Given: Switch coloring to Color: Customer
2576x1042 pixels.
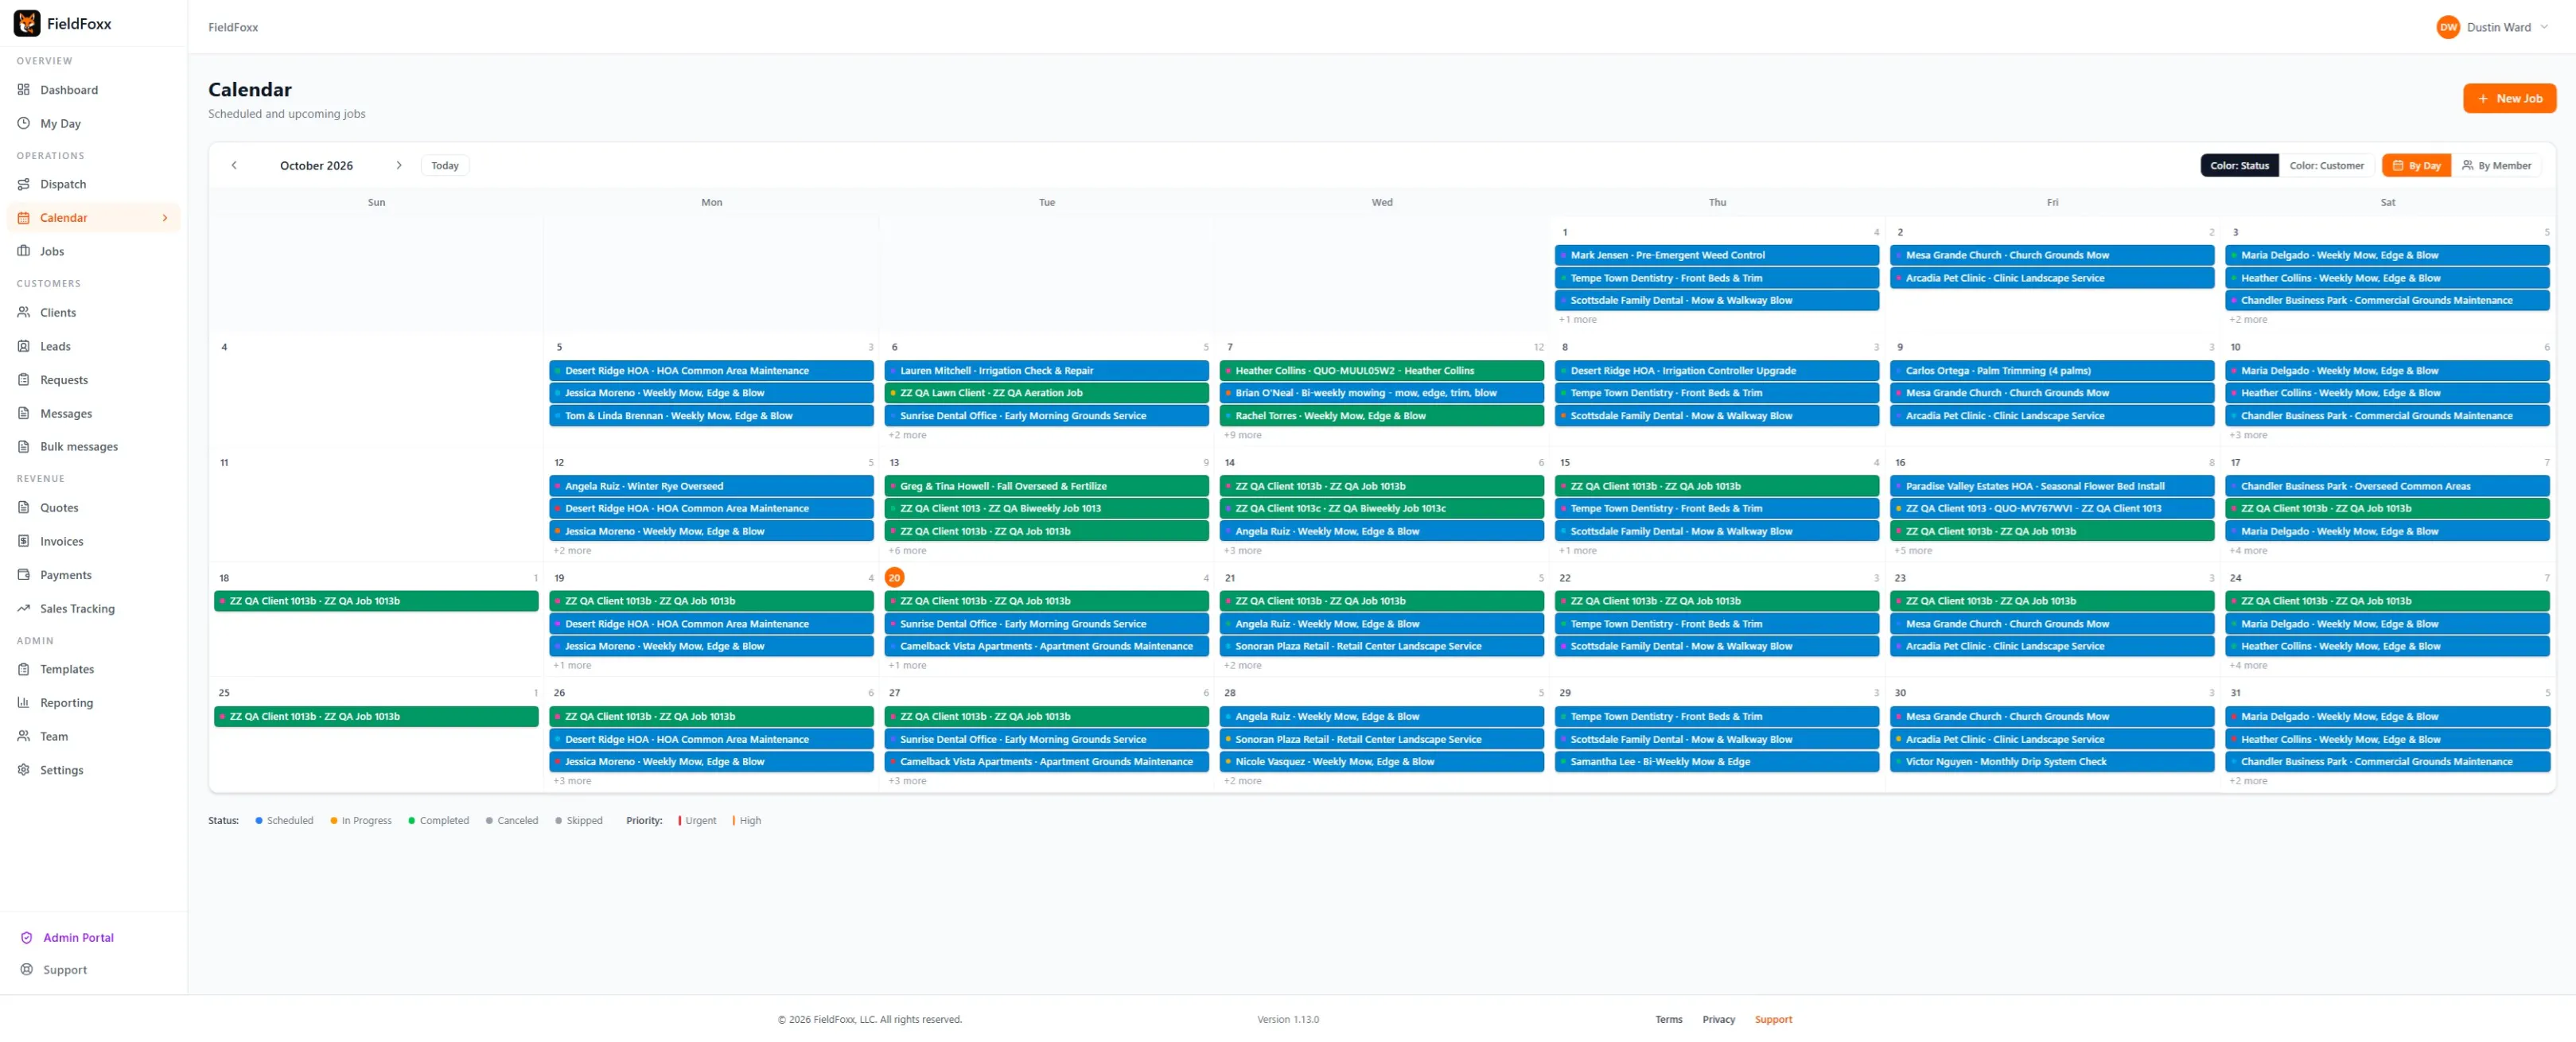Looking at the screenshot, I should point(2326,166).
